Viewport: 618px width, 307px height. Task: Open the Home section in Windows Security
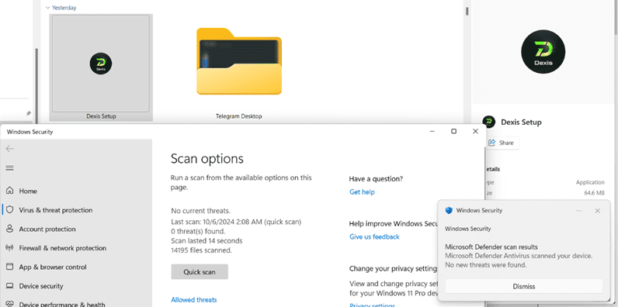pos(28,191)
